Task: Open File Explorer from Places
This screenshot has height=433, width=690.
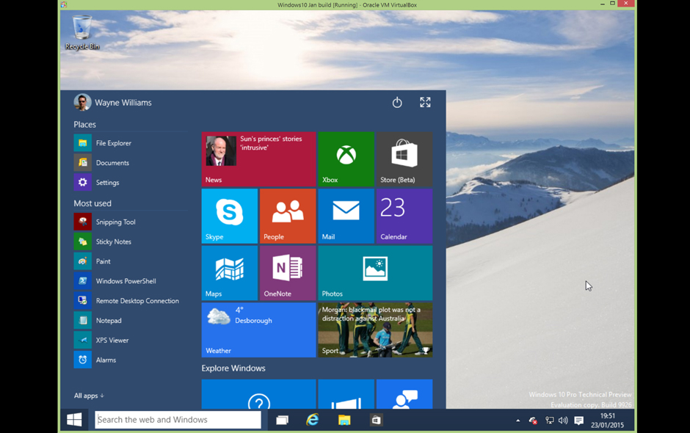Action: point(131,143)
